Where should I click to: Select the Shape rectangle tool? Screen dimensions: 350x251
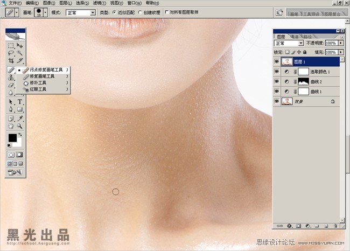19,109
